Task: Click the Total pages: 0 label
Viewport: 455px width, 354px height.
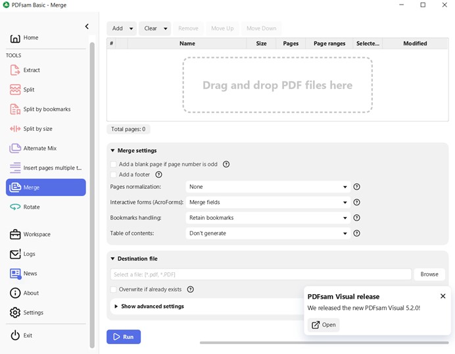Action: [128, 129]
